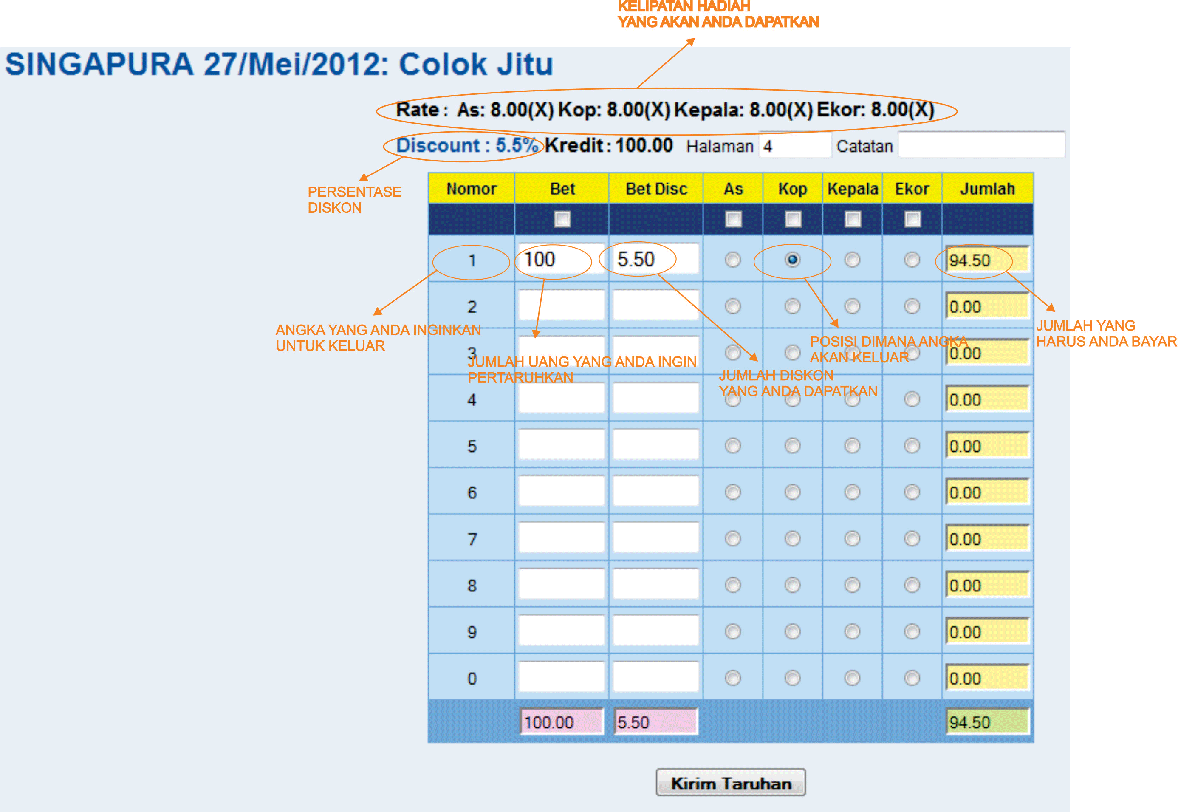Click the Bet field for number 6

pyautogui.click(x=562, y=491)
